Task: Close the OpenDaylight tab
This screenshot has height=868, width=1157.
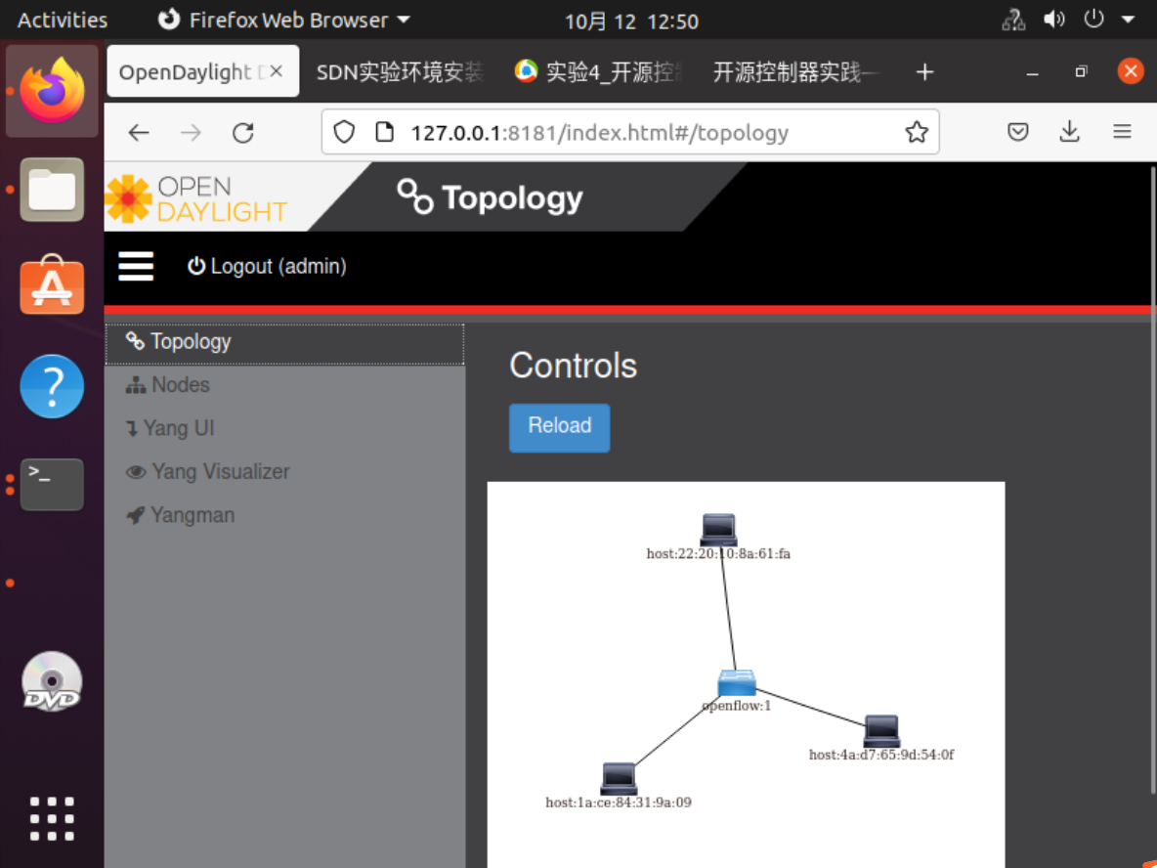Action: (x=276, y=70)
